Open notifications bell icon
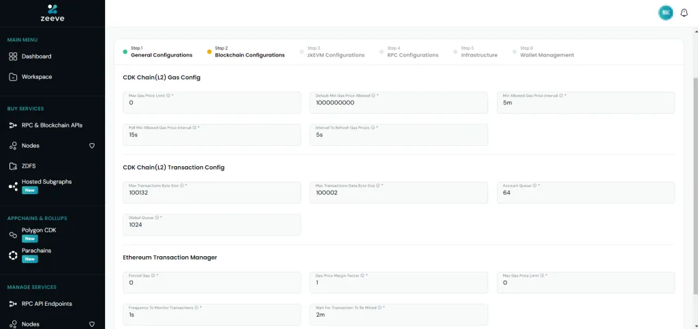Screen dimensions: 698x329 point(685,13)
